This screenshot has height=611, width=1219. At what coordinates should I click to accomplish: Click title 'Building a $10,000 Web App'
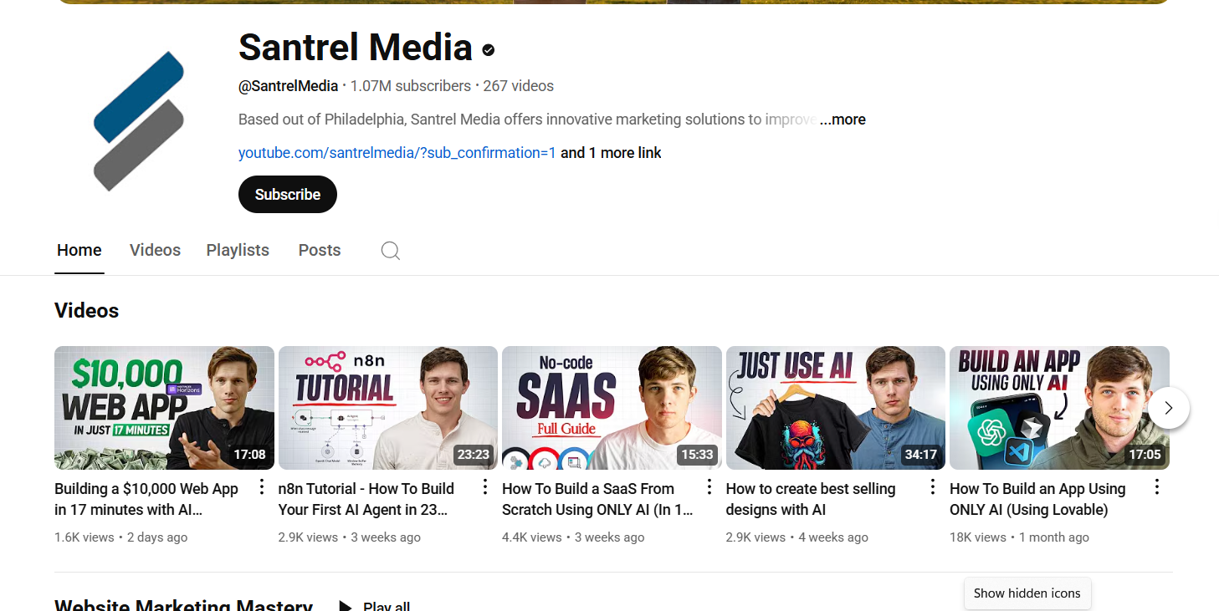[x=146, y=499]
